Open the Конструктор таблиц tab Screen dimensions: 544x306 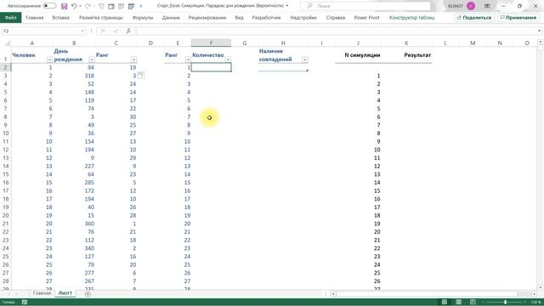click(x=411, y=18)
